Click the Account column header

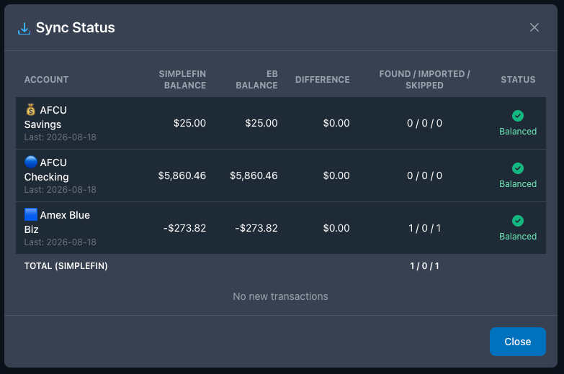(46, 79)
